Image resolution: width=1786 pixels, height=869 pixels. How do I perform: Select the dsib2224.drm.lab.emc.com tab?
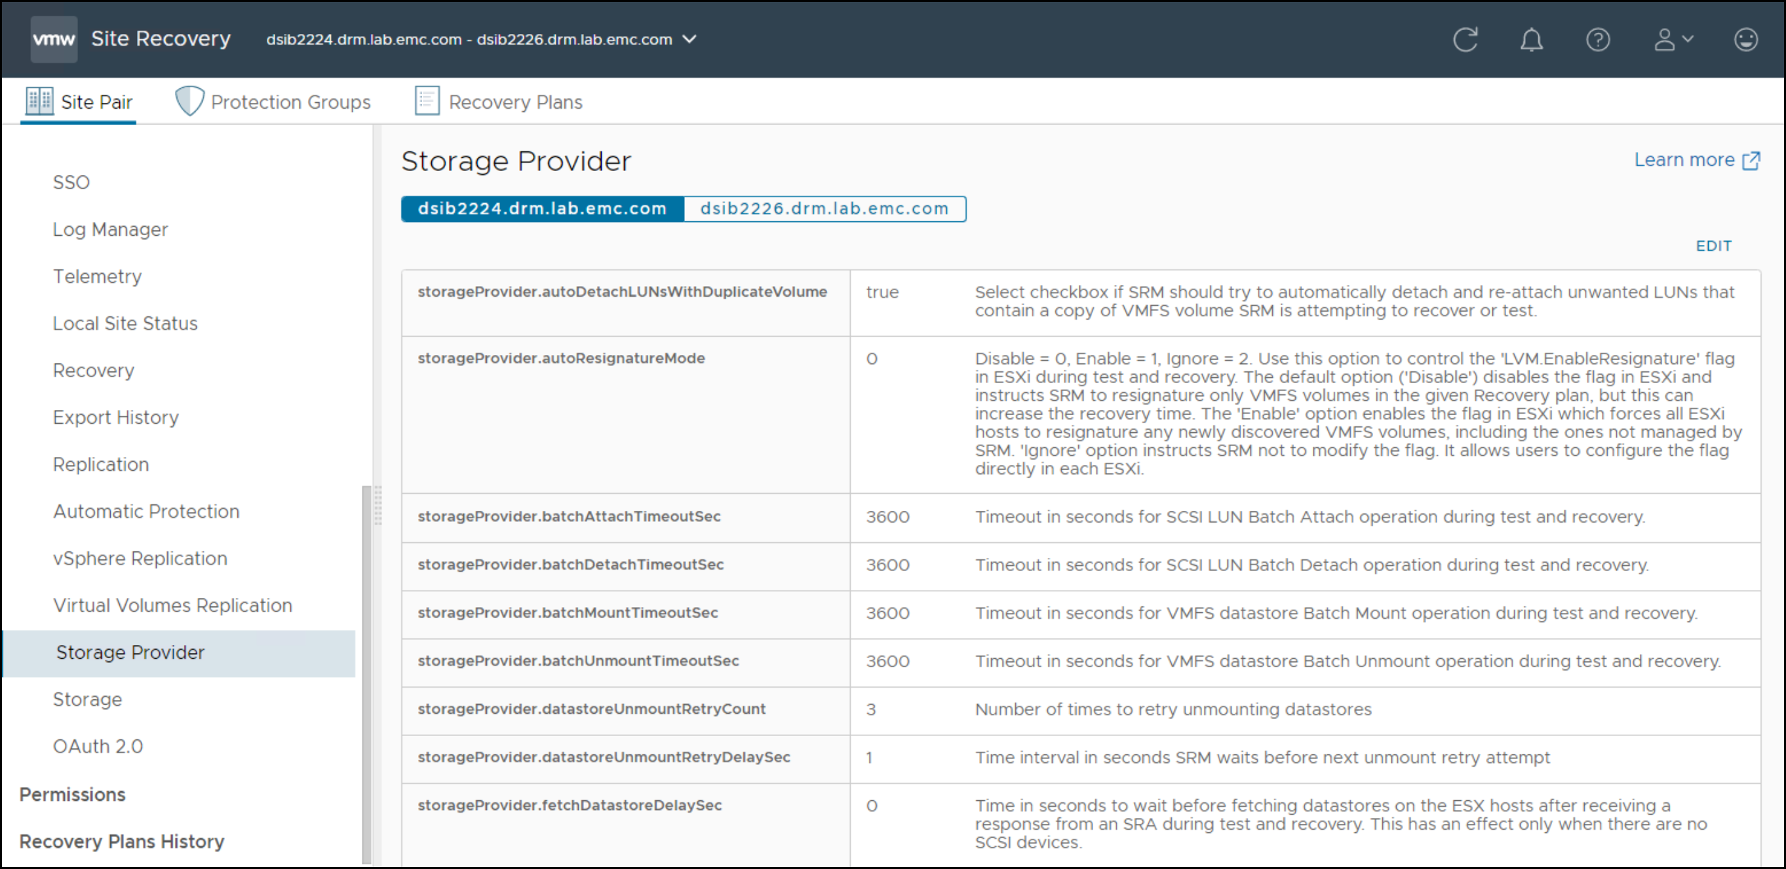542,208
